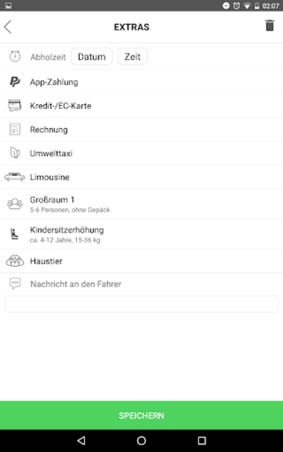Go back using the top-left arrow
283x452 pixels.
[8, 27]
